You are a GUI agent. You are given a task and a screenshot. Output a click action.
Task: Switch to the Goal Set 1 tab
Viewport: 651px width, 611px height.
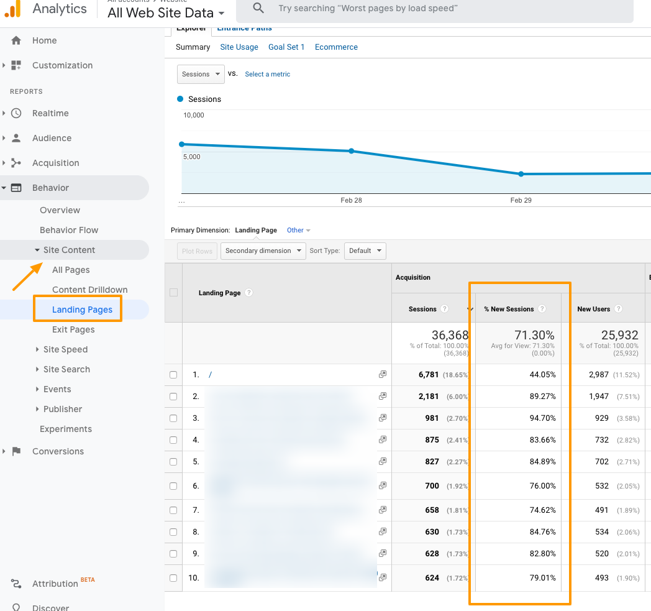point(286,47)
